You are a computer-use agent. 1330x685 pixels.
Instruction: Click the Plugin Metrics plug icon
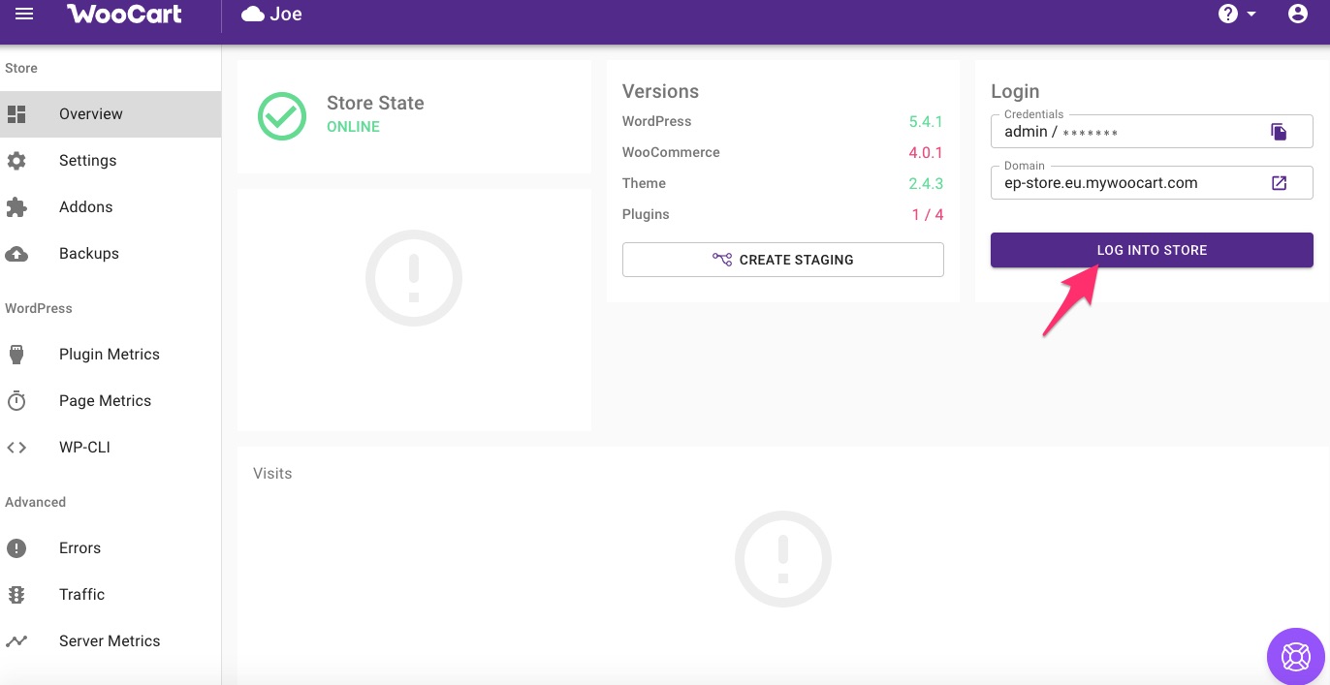16,355
